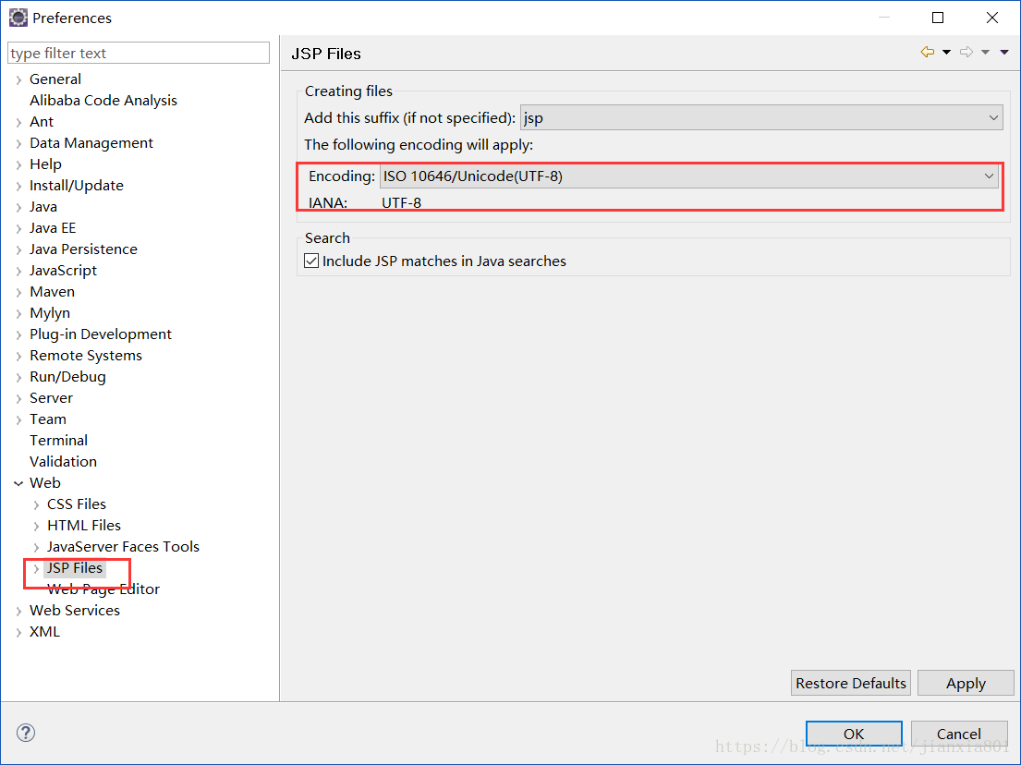Expand the JSP Files node arrow
This screenshot has height=765, width=1021.
point(36,568)
